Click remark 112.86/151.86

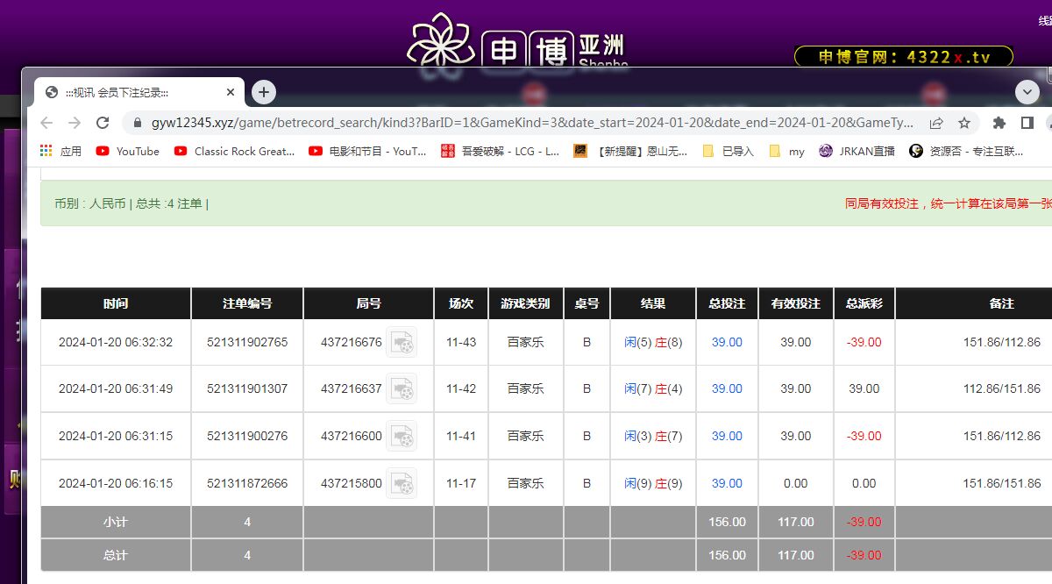pyautogui.click(x=1002, y=389)
